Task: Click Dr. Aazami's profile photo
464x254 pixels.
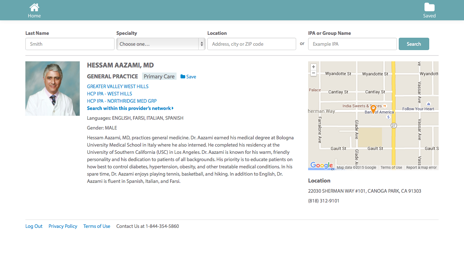Action: [x=52, y=88]
